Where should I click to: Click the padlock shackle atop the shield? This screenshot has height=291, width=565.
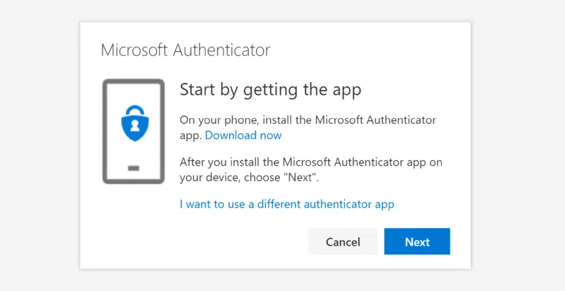pos(134,109)
